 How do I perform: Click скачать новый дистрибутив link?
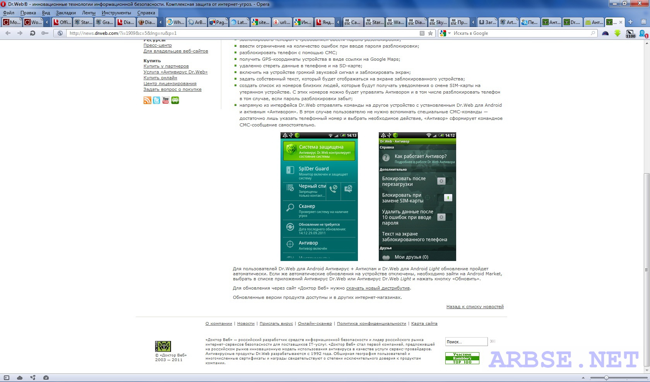click(378, 288)
